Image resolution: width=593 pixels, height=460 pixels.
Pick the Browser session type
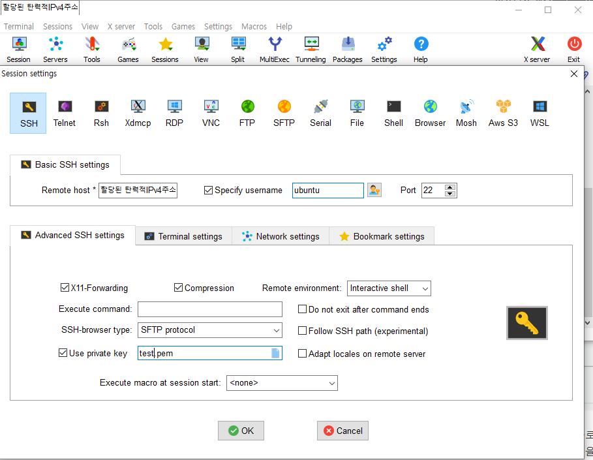431,113
